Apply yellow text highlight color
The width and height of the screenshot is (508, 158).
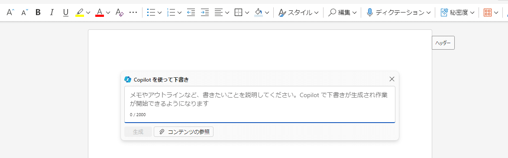(80, 13)
